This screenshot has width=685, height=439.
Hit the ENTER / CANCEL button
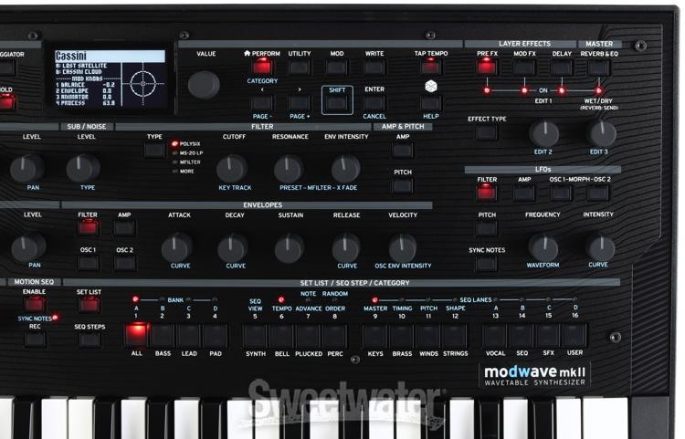click(374, 103)
